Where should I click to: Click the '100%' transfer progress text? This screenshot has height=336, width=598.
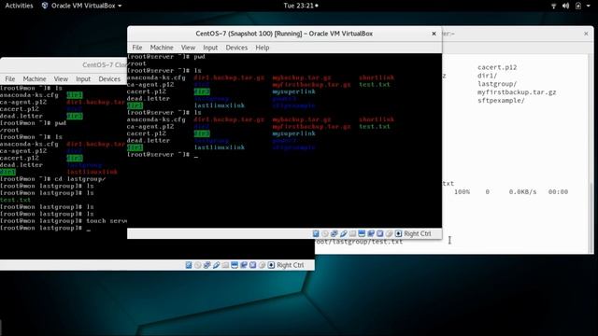462,192
